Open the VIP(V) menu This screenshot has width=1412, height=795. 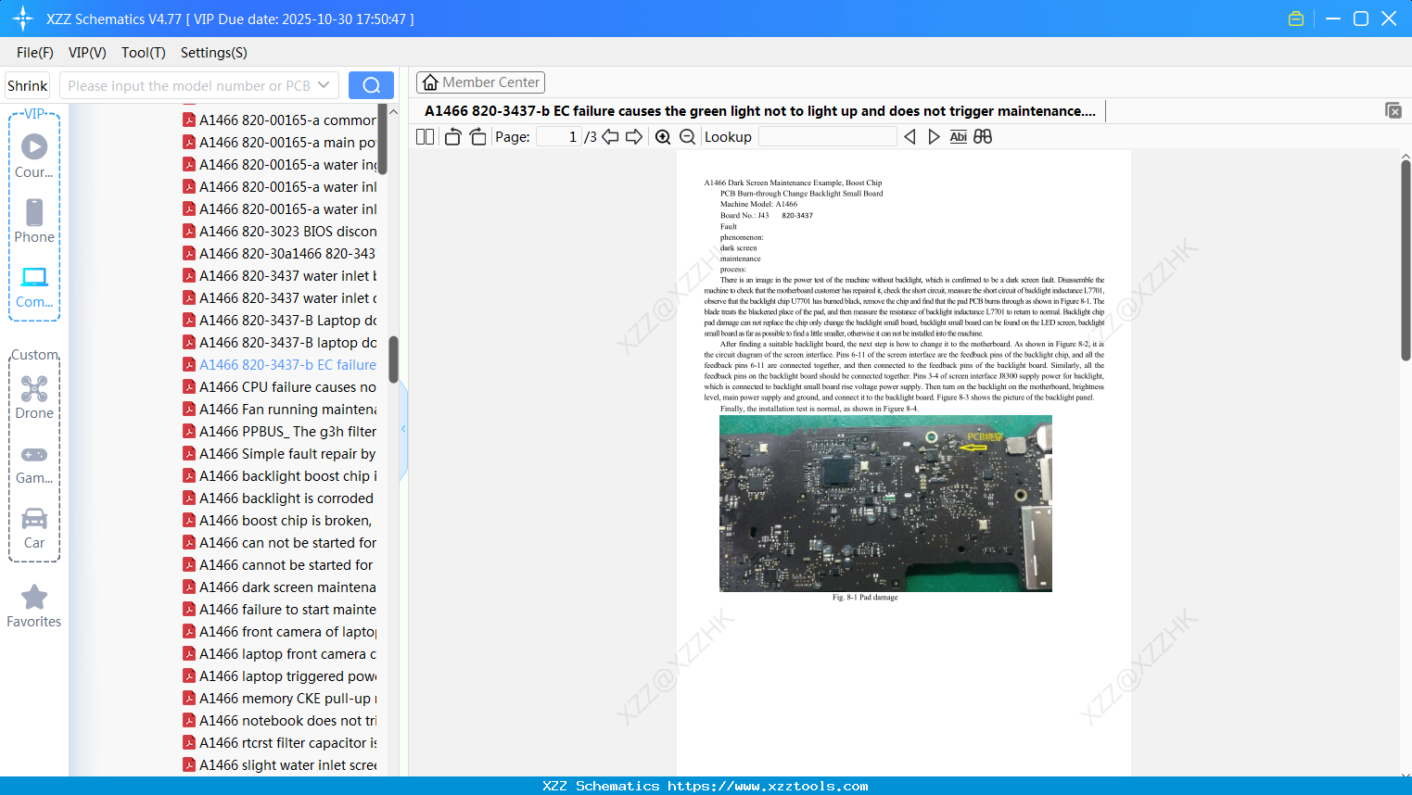pos(87,53)
